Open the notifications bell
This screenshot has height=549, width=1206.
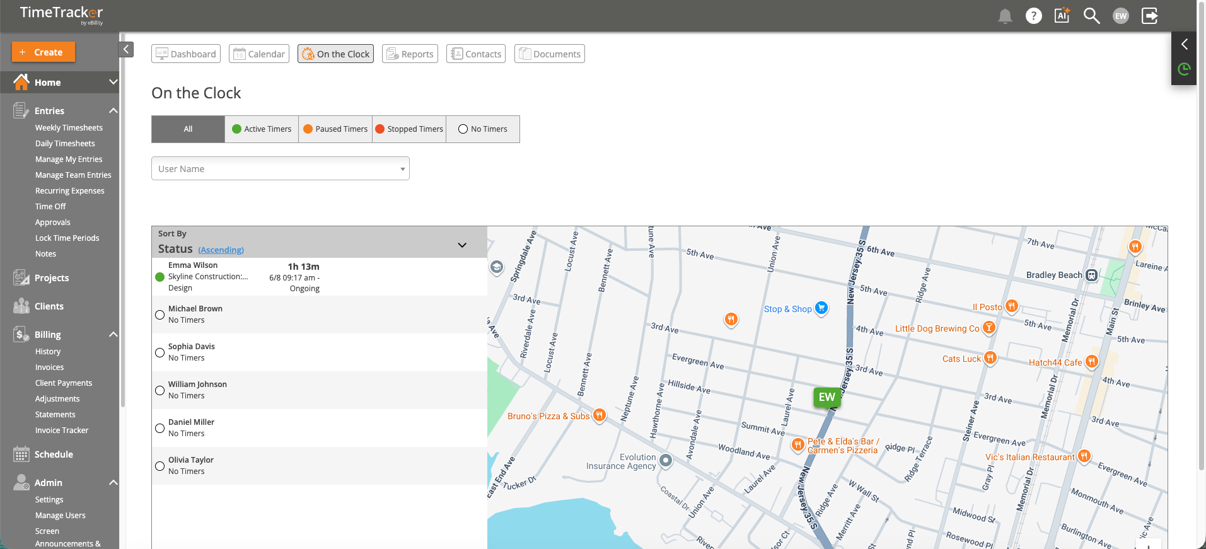1005,16
